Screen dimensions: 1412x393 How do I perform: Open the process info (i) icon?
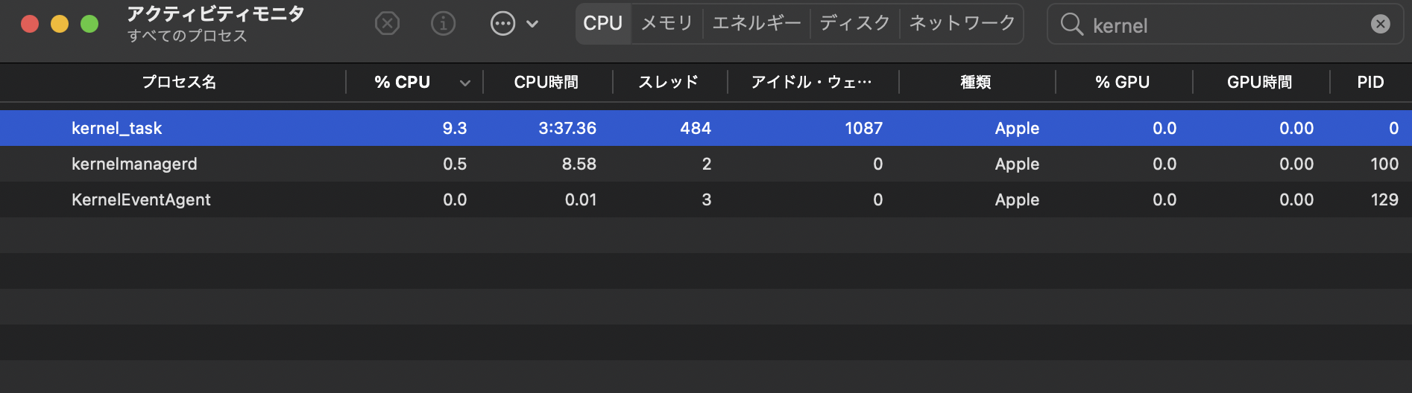click(443, 24)
